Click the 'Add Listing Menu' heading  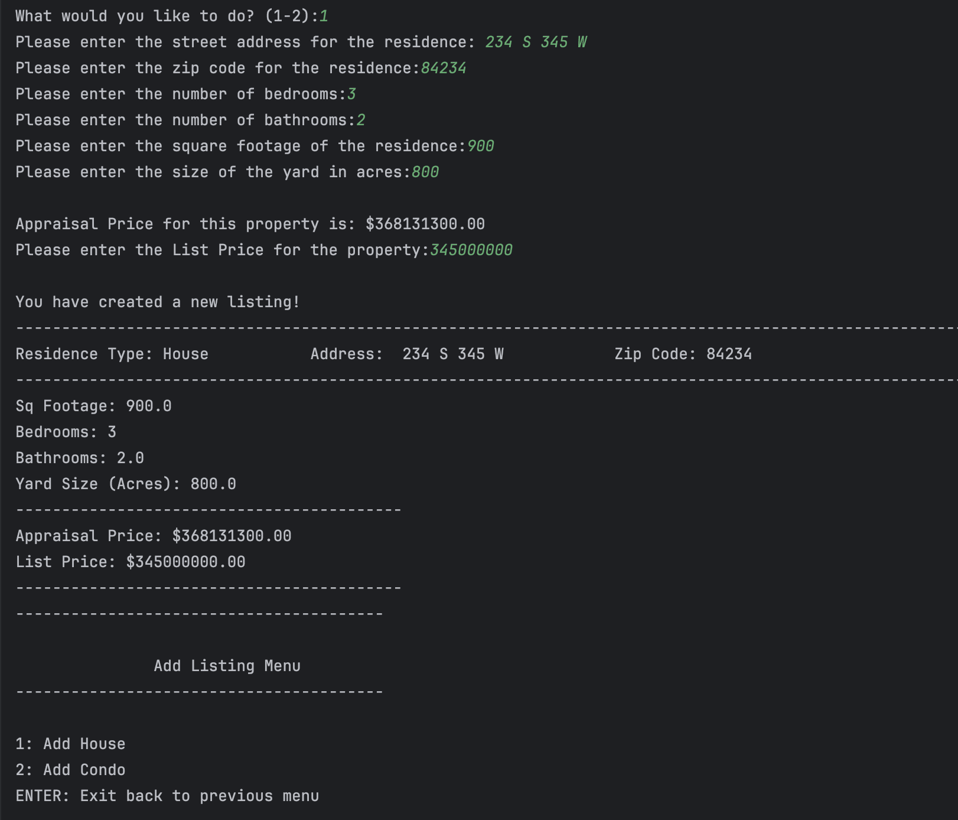click(x=227, y=666)
